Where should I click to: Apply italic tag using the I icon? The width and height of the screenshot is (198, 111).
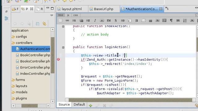coord(95,20)
